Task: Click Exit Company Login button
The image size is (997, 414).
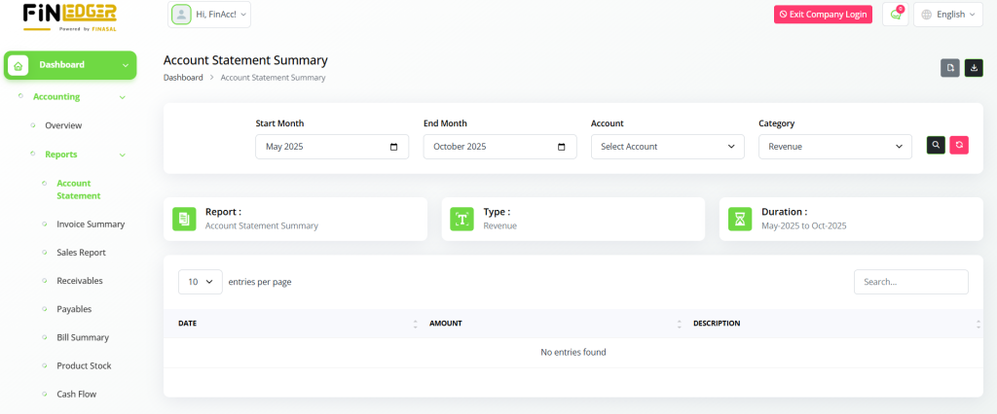Action: click(x=823, y=15)
